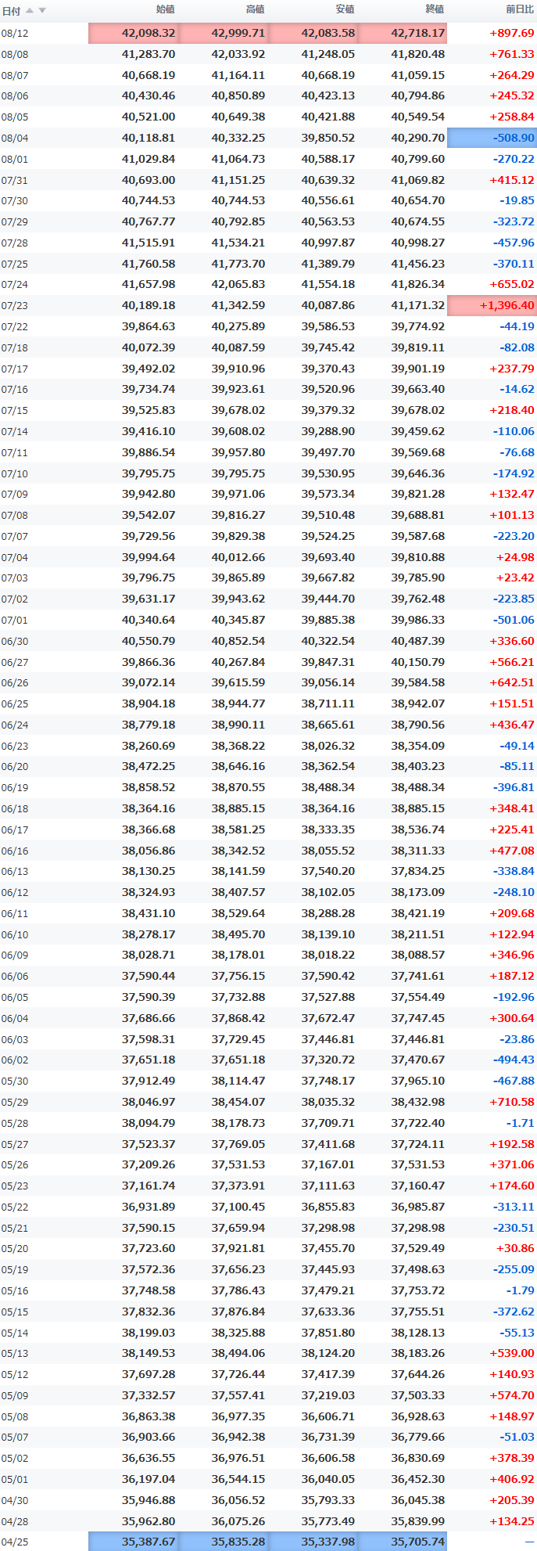Click the low value 39,288.90

tap(328, 431)
